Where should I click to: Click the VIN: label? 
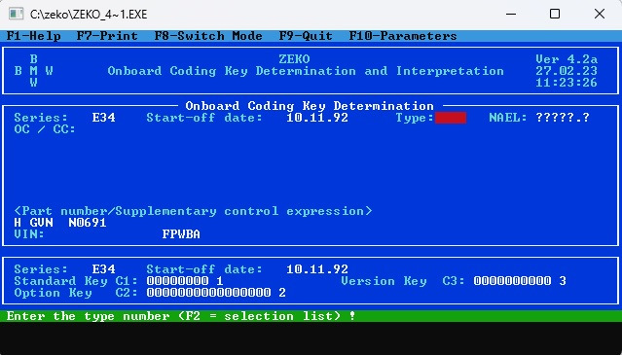point(29,234)
